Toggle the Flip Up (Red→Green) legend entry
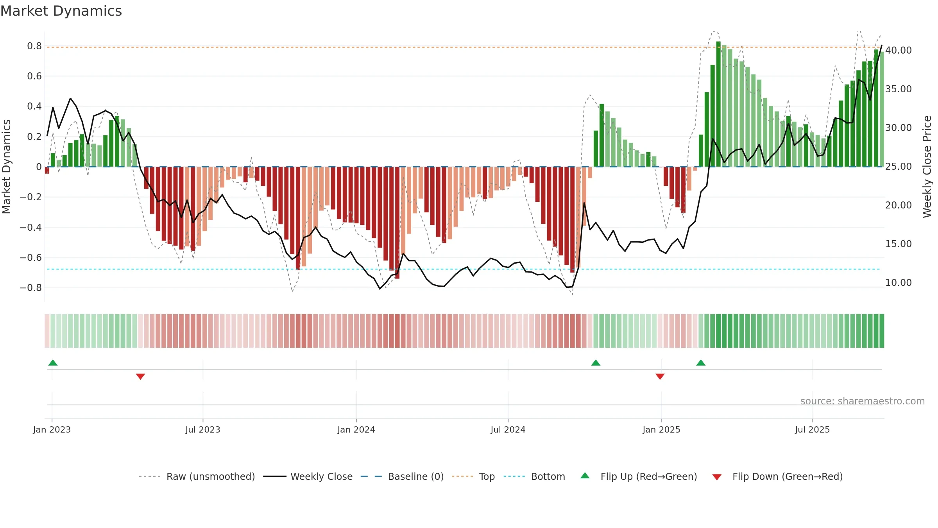This screenshot has width=938, height=528. tap(639, 476)
